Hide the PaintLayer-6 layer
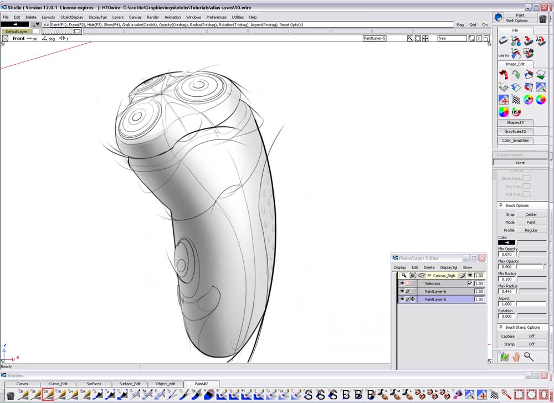The image size is (554, 403). (x=402, y=291)
